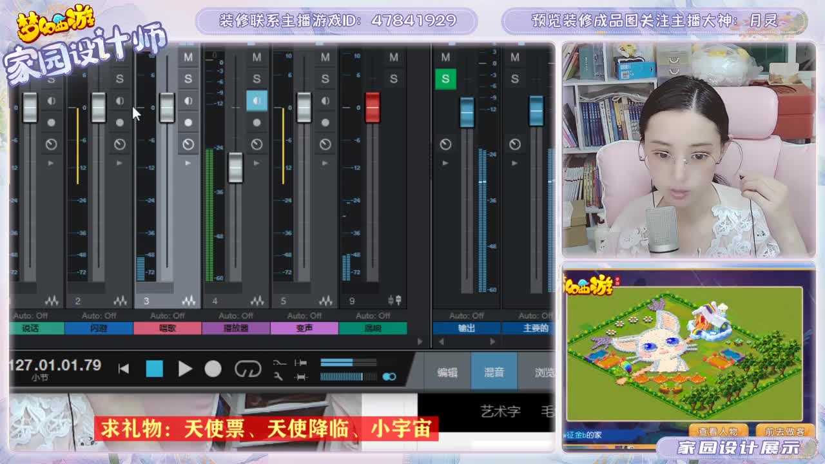Image resolution: width=825 pixels, height=464 pixels.
Task: Mute channel 4 播放器
Action: tap(257, 57)
